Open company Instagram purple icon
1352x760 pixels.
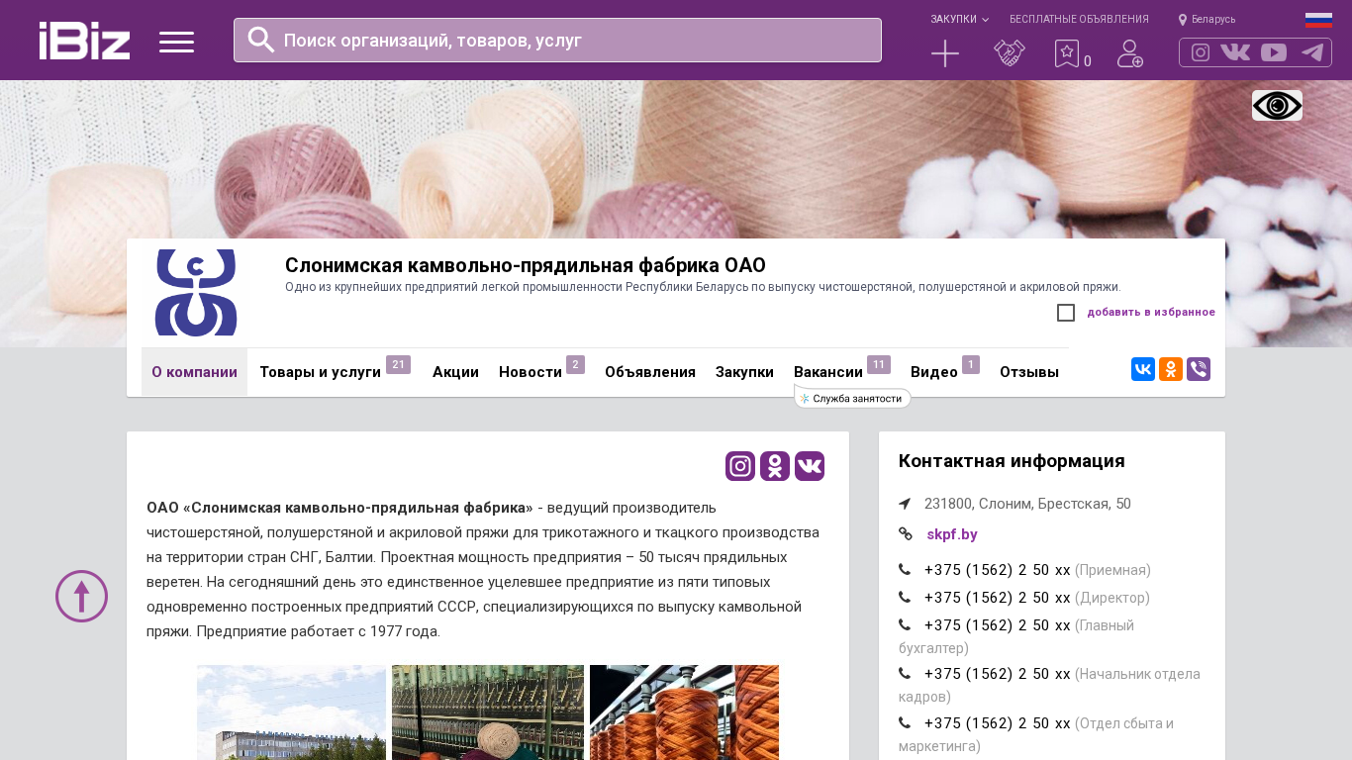pos(740,466)
